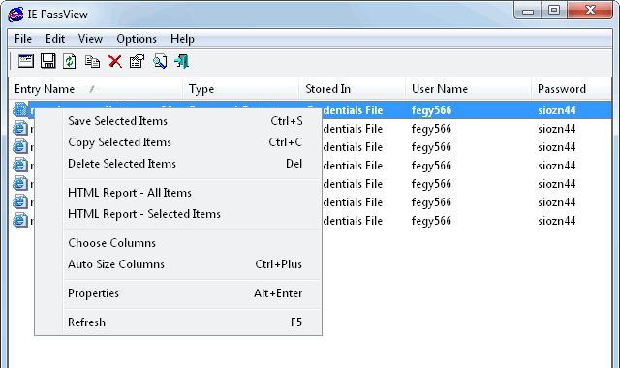
Task: Click the last row's siozn44 password
Action: pyautogui.click(x=556, y=221)
